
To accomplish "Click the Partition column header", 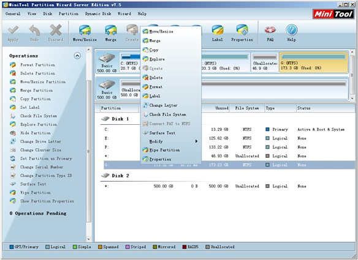I will (119, 108).
